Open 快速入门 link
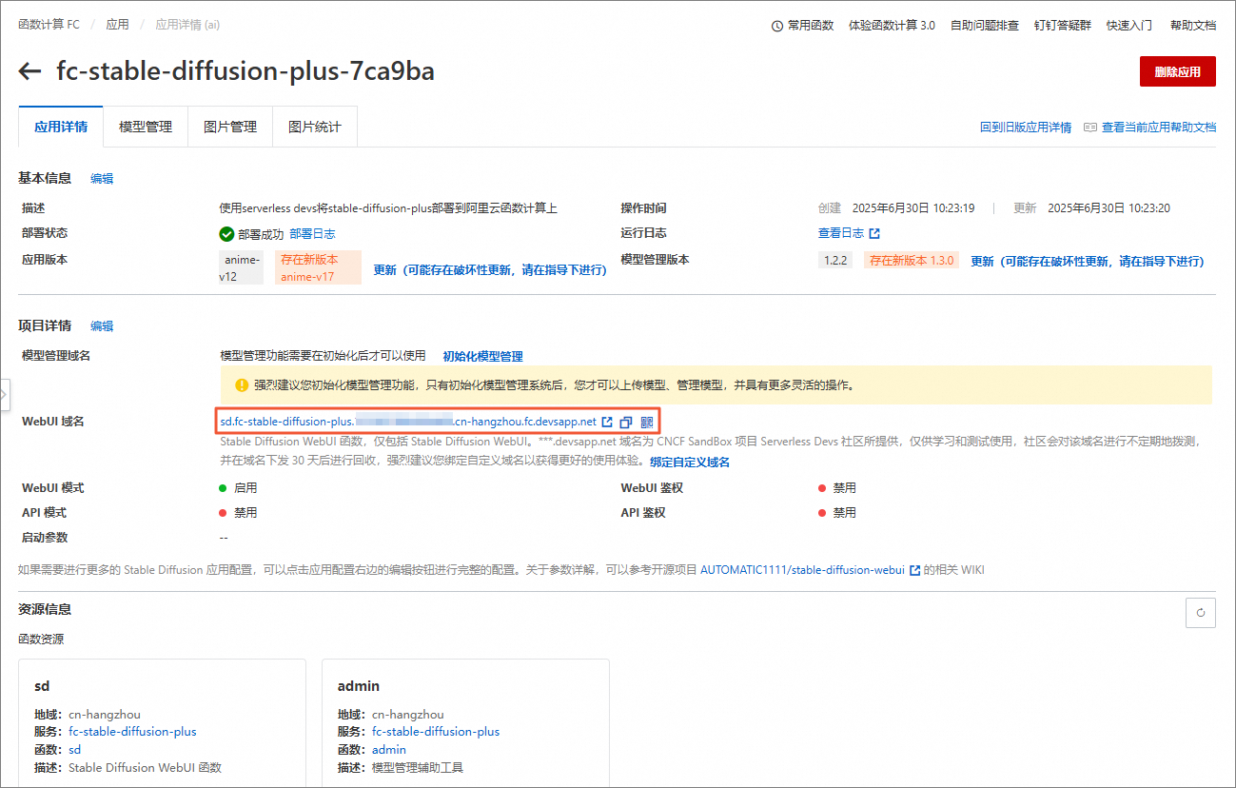Screen dimensions: 1236x788 coord(1129,26)
